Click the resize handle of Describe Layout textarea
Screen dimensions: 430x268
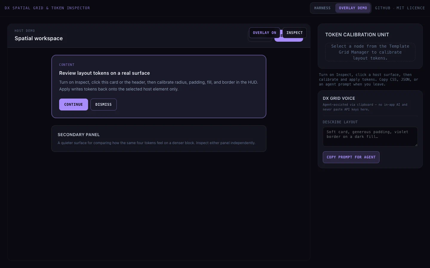[x=416, y=145]
